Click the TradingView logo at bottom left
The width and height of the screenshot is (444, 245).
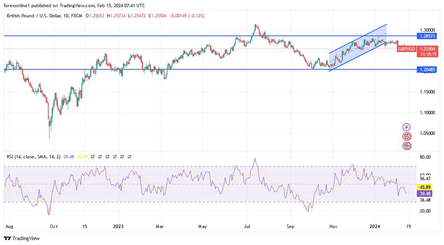8,239
